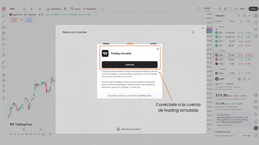Open the user profile avatar menu
The image size is (259, 145).
pyautogui.click(x=4, y=9)
